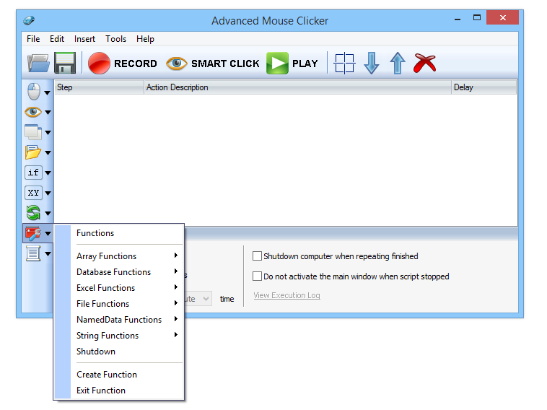547x410 pixels.
Task: Open the Database Functions submenu
Action: point(118,272)
